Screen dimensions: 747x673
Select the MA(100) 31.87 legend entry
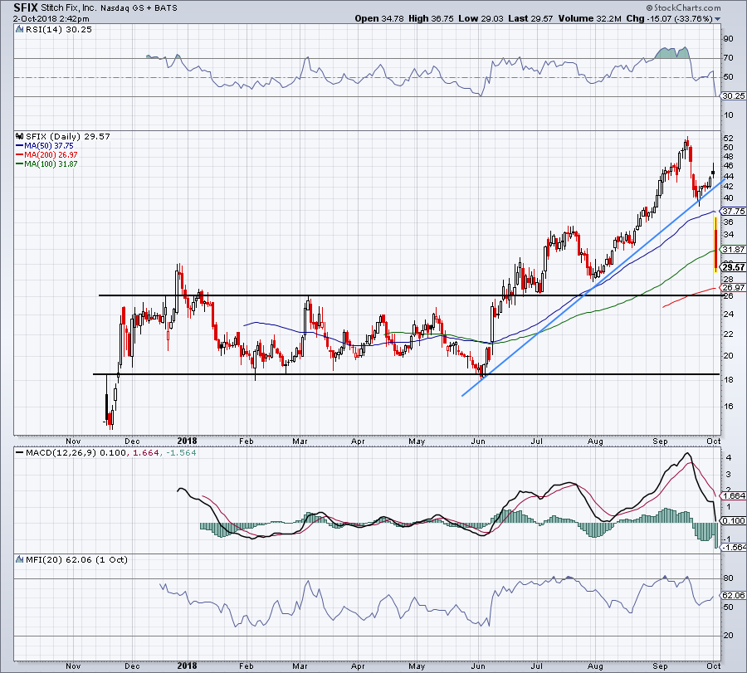click(46, 163)
